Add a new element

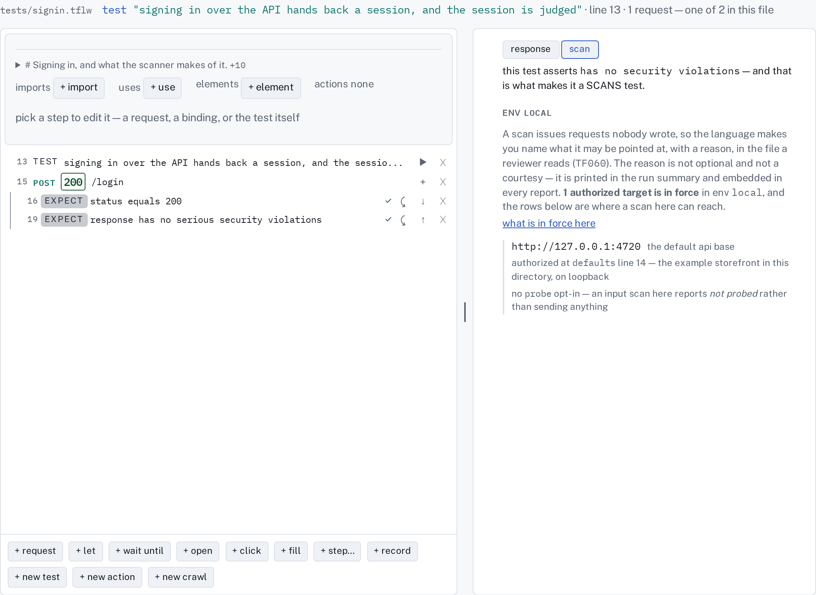click(x=271, y=88)
